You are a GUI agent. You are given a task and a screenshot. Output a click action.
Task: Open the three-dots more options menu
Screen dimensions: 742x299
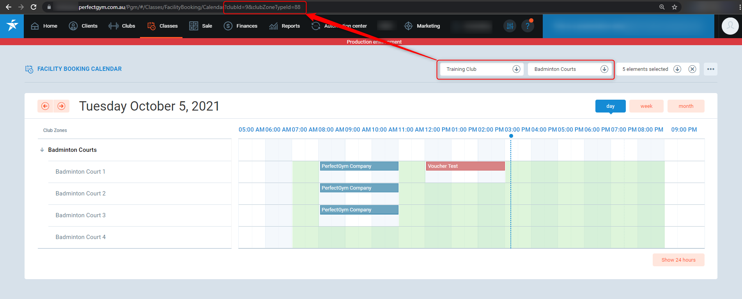[710, 69]
